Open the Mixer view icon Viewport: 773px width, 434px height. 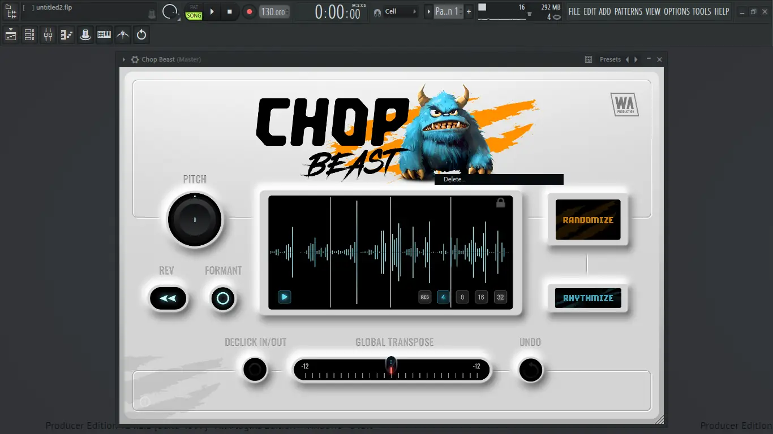(x=48, y=35)
